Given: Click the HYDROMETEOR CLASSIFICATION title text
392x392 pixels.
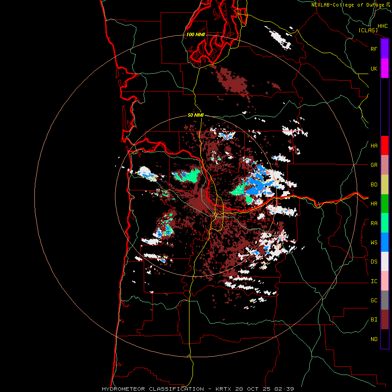Looking at the screenshot, I should coord(153,389).
